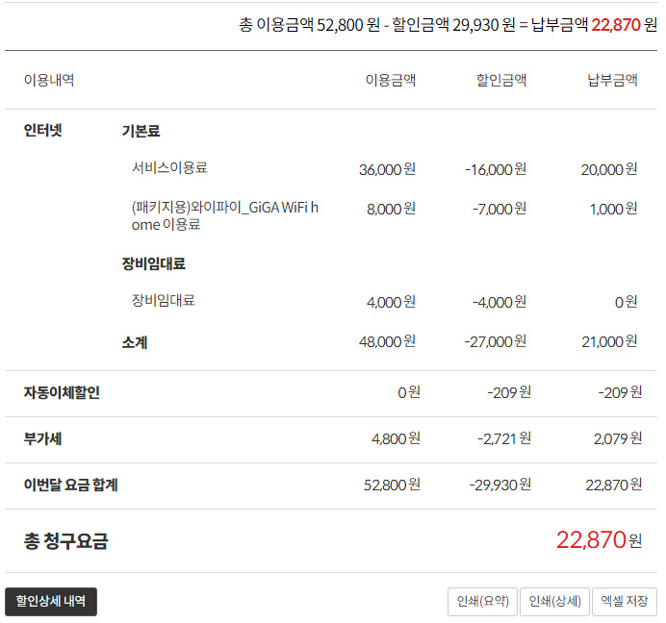Screen dimensions: 666x623
Task: Click the 납부금액 column header
Action: 612,81
